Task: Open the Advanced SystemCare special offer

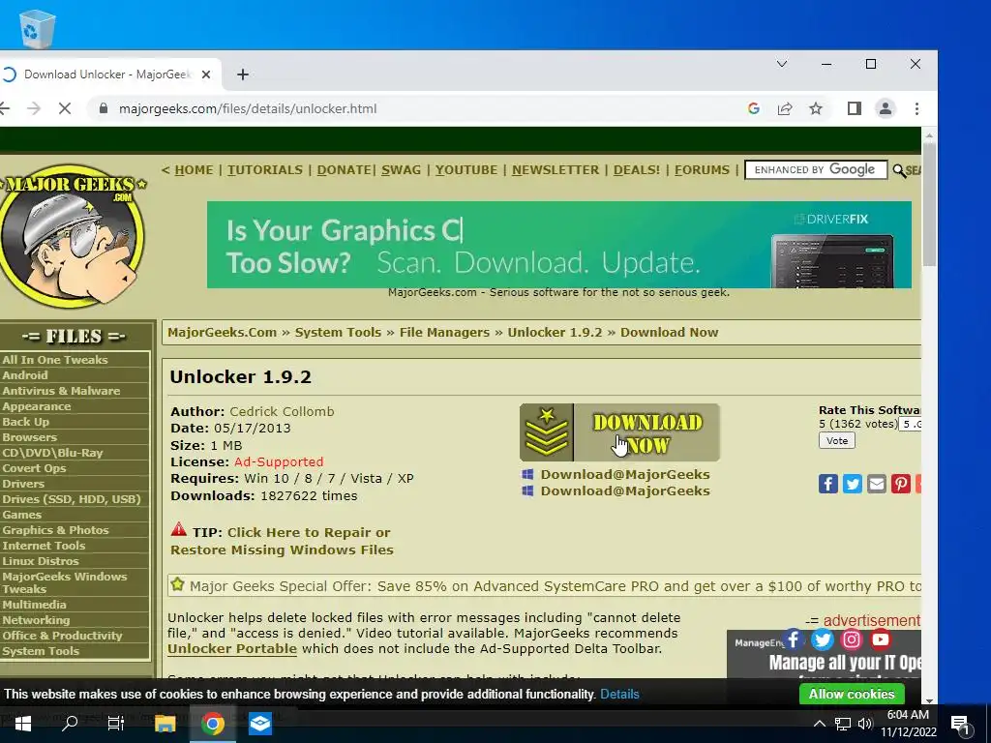Action: pos(555,586)
